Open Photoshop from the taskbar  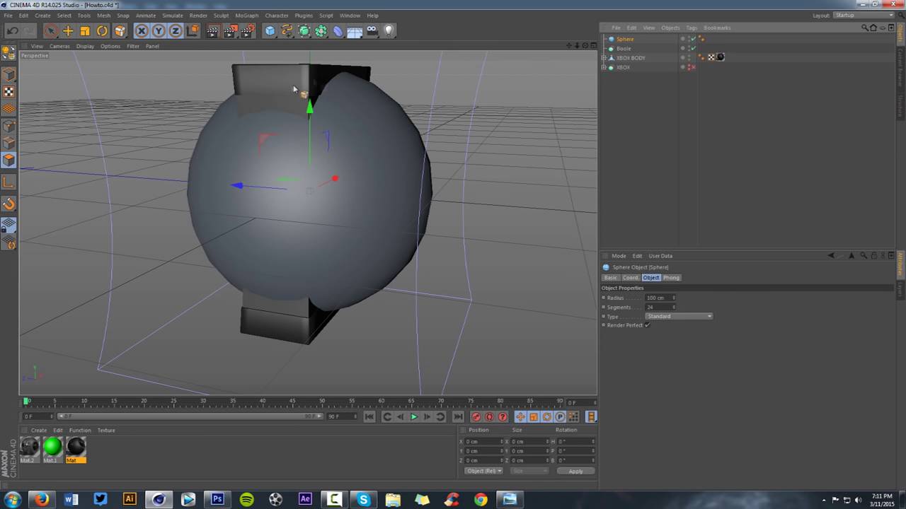coord(217,499)
